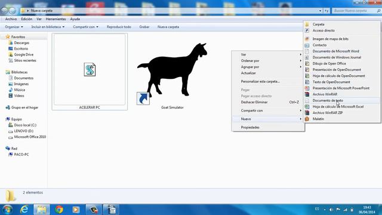
Task: Create new Imagen de mapa de bits
Action: pos(342,39)
